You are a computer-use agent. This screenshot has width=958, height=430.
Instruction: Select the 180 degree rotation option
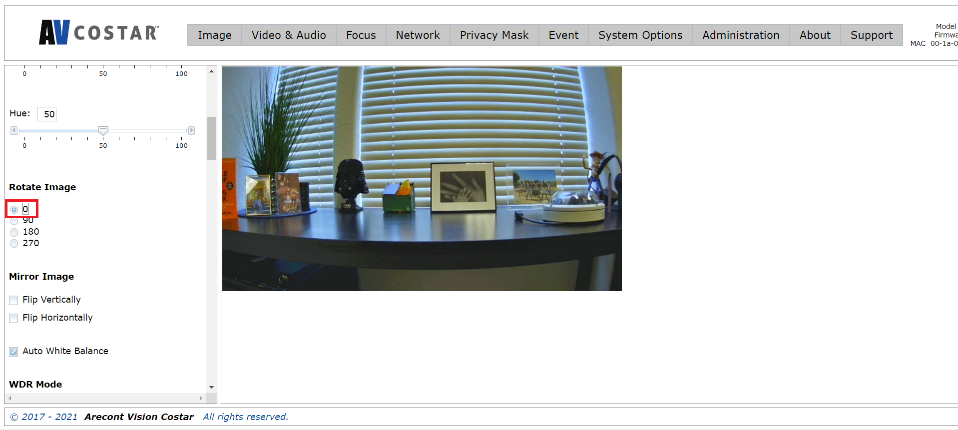pyautogui.click(x=14, y=232)
